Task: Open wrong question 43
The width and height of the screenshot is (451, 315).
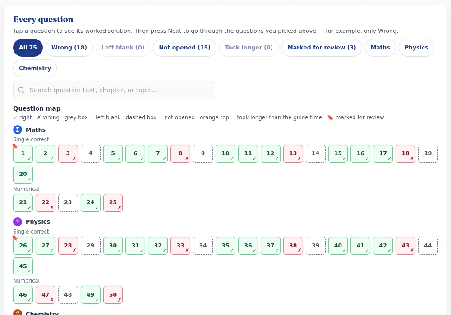Action: click(405, 246)
